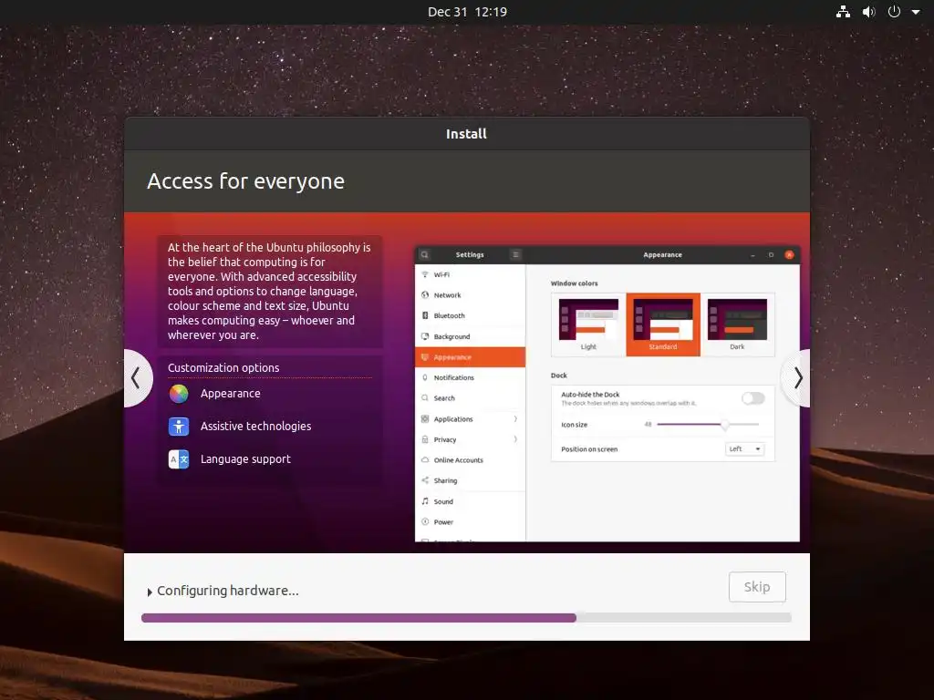Open Bluetooth in the Settings sidebar
The height and width of the screenshot is (700, 934).
pos(470,315)
